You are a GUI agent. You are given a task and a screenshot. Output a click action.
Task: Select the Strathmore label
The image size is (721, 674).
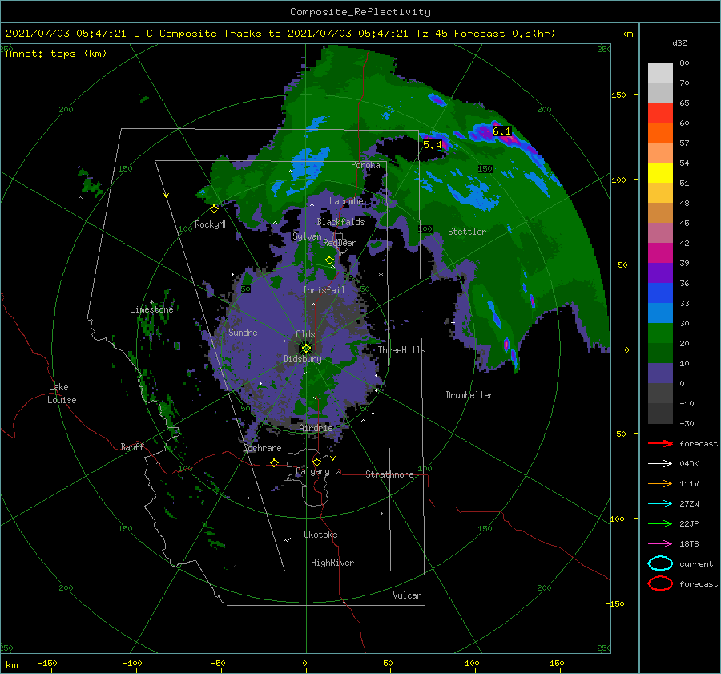[x=389, y=474]
